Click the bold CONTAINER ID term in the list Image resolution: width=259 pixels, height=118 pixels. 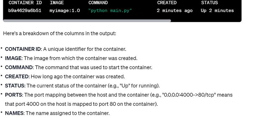[x=23, y=49]
